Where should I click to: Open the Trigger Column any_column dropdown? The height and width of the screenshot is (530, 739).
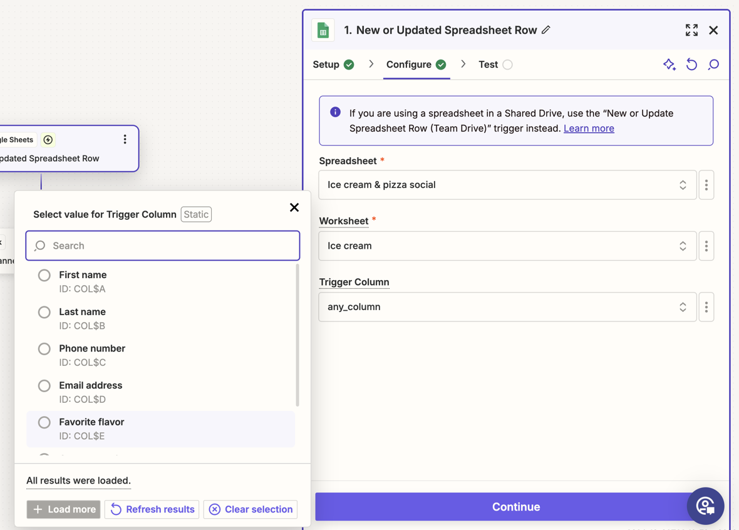(x=507, y=307)
